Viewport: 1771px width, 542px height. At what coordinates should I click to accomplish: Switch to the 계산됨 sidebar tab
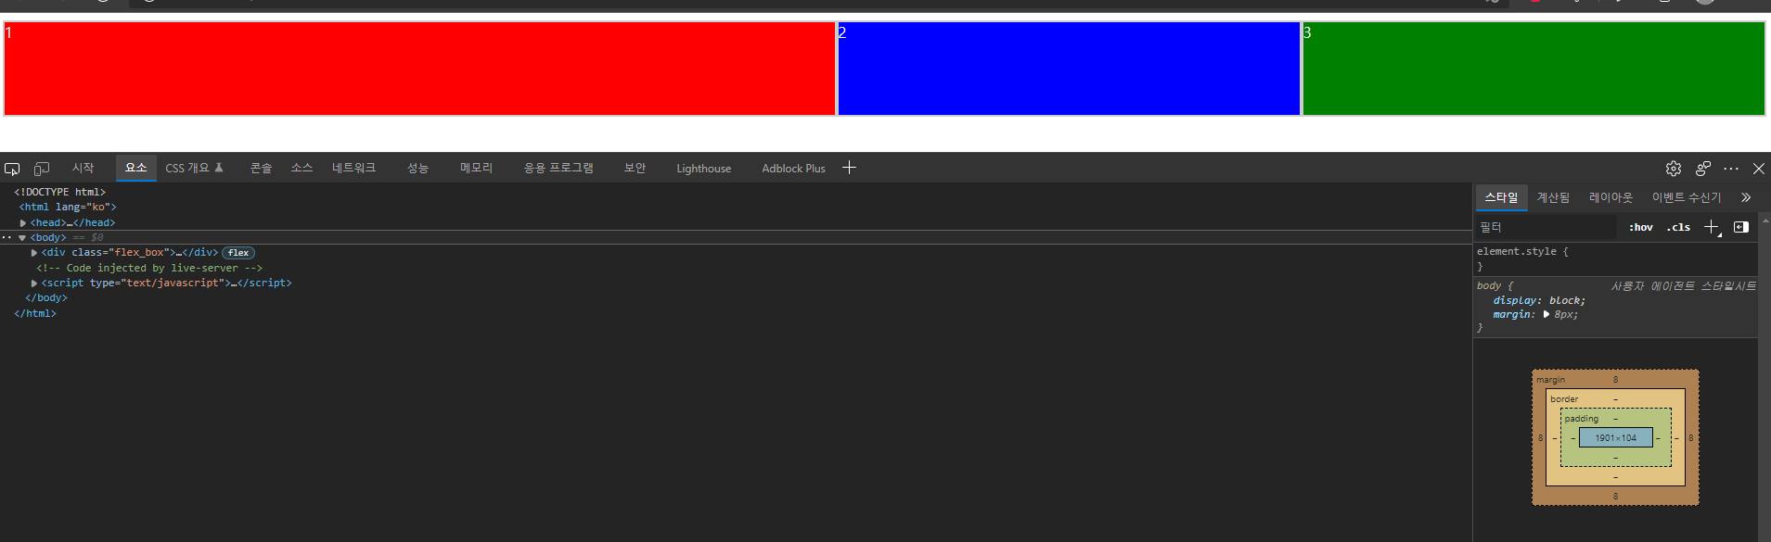[x=1553, y=197]
